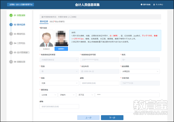174x122 pixels.
Task: Click the 基本信息审核状态 status bar text
Action: (x=59, y=17)
